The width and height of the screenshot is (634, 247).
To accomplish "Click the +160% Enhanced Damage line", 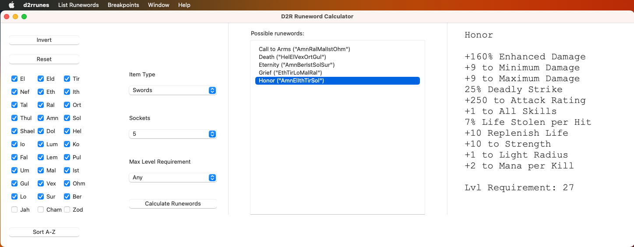I will [x=525, y=57].
